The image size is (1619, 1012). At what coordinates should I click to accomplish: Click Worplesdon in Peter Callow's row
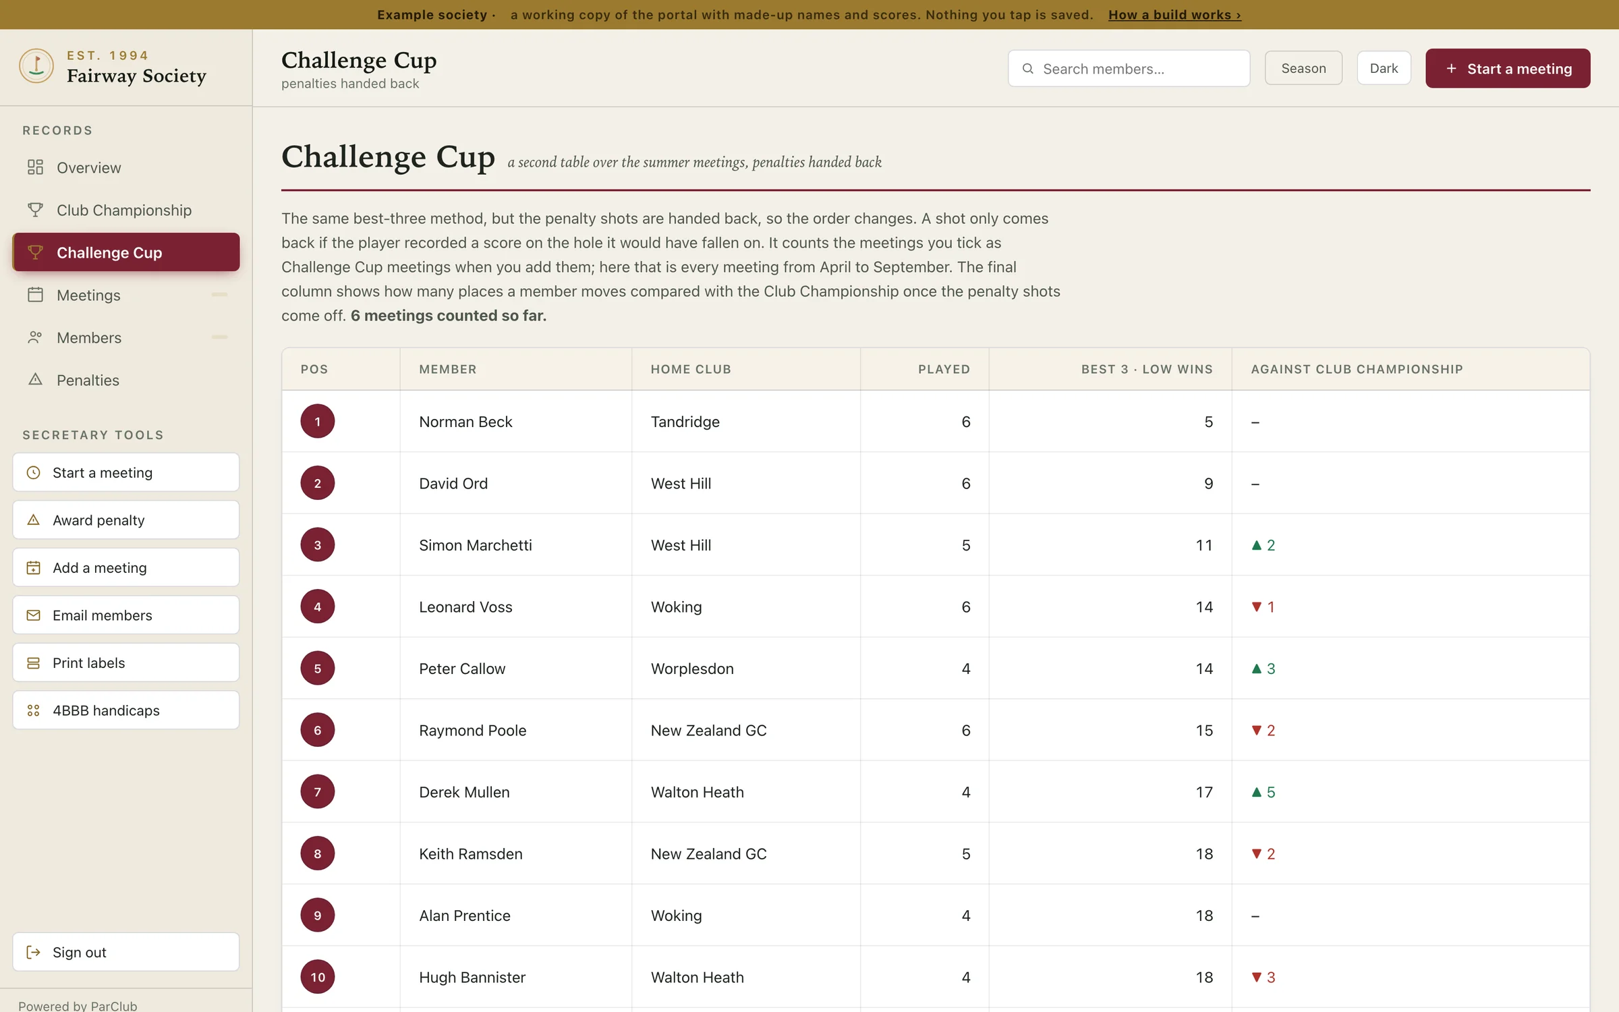click(x=692, y=669)
